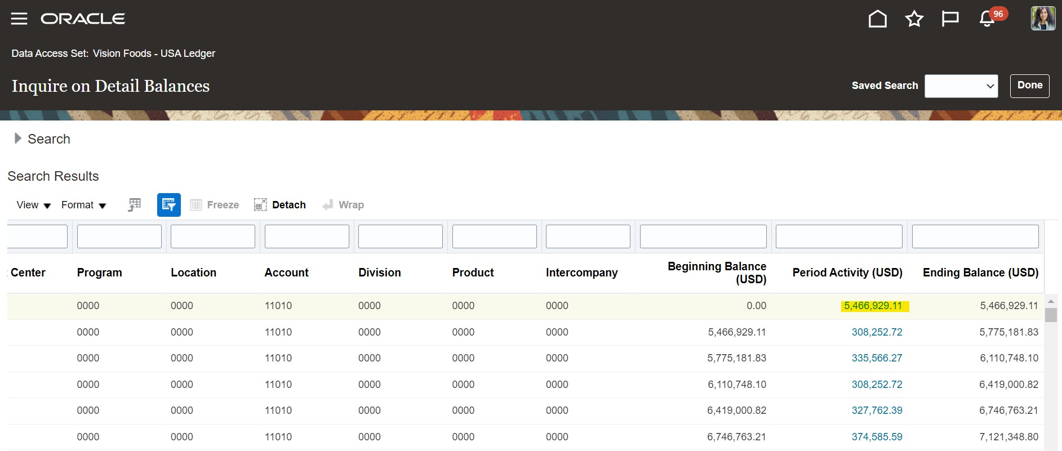Focus the Period Activity filter field

click(839, 236)
